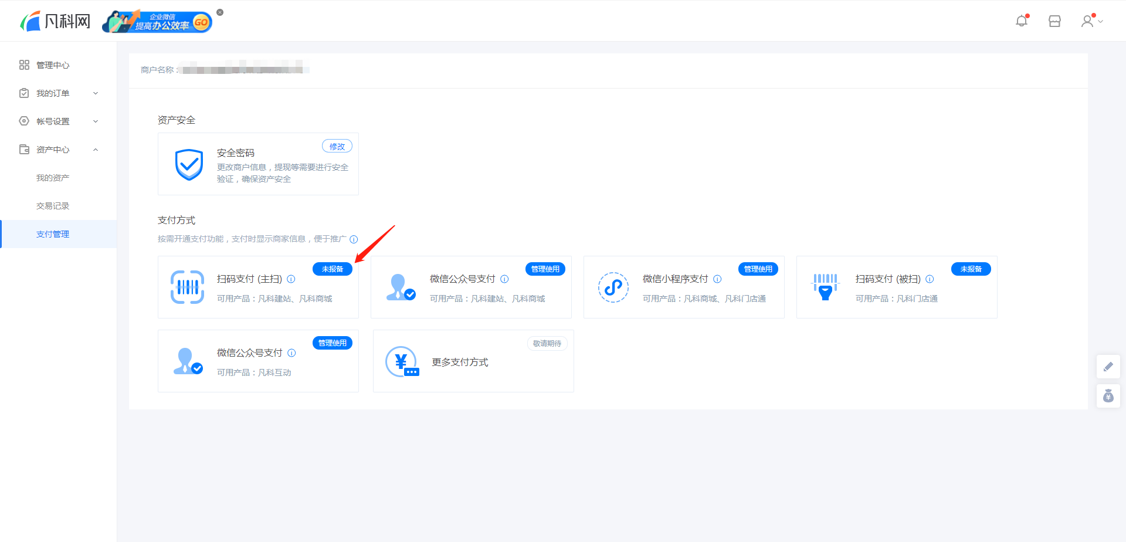Expand the 帐号设置 sidebar section

pyautogui.click(x=59, y=121)
